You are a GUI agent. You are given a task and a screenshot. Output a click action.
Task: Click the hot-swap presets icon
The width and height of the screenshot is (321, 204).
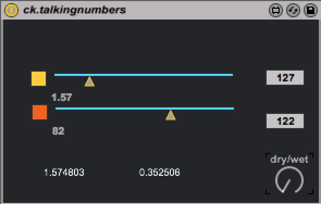pyautogui.click(x=293, y=10)
